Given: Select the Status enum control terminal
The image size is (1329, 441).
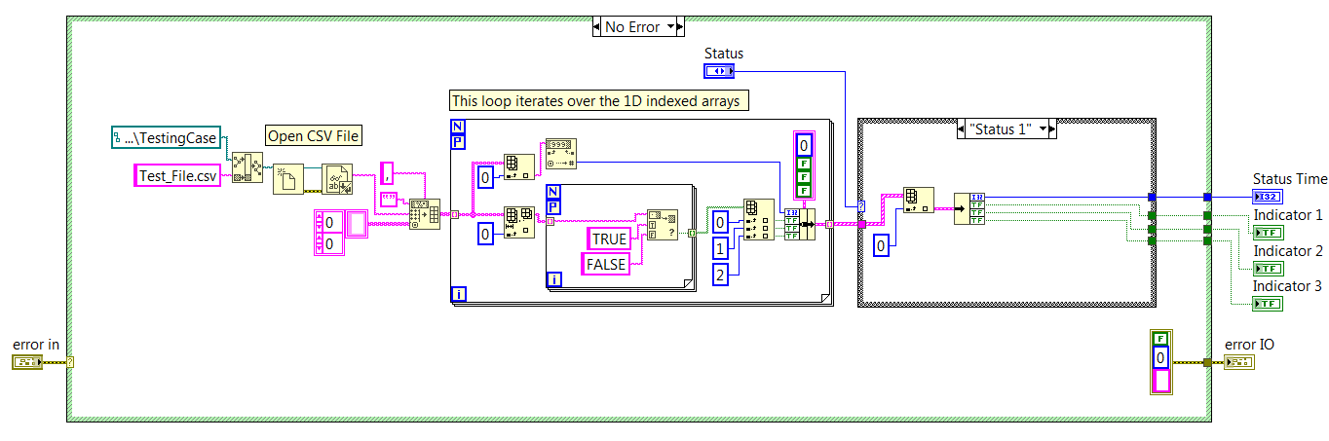Looking at the screenshot, I should [x=719, y=71].
